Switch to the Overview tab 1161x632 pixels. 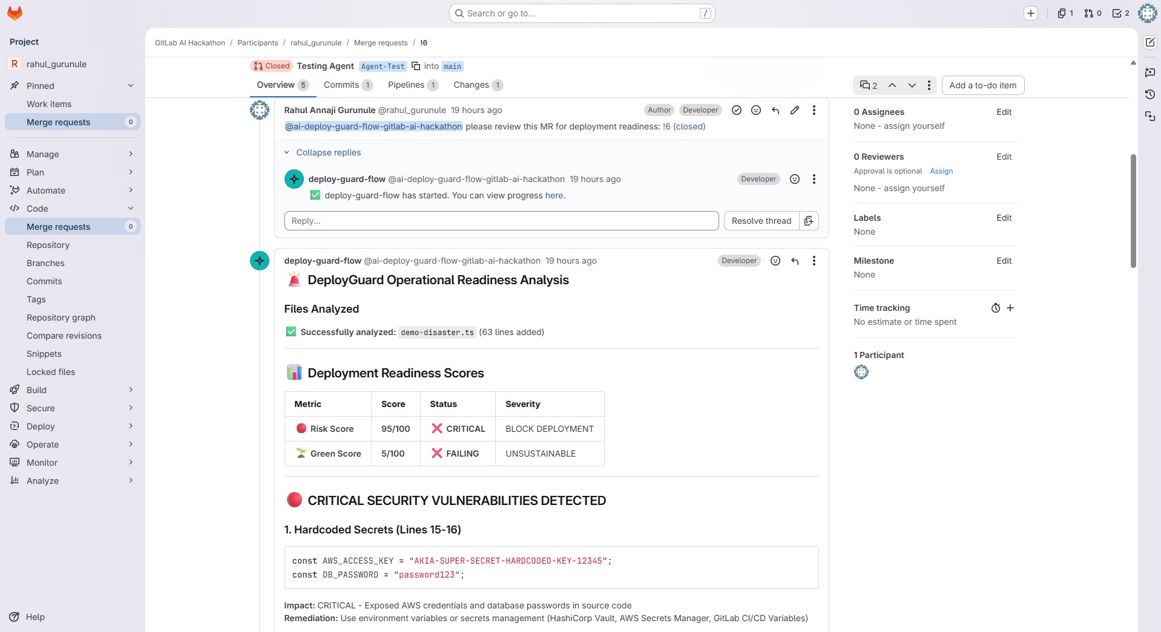click(x=283, y=85)
